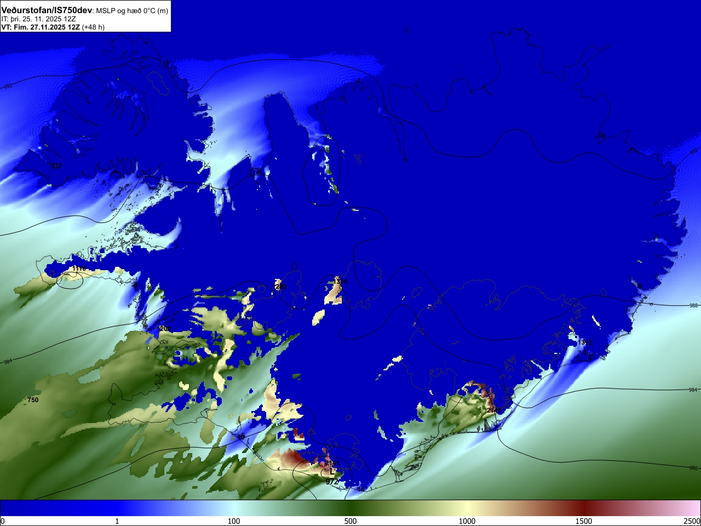The height and width of the screenshot is (526, 701).
Task: Click the legend tick value 1
Action: (x=117, y=521)
